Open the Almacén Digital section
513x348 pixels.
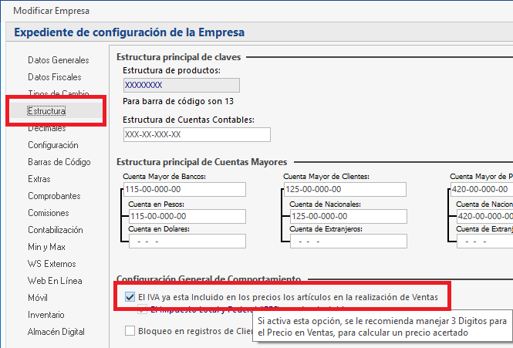coord(56,332)
